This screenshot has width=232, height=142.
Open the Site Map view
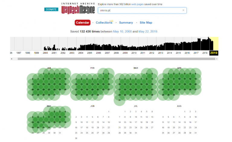click(x=146, y=23)
